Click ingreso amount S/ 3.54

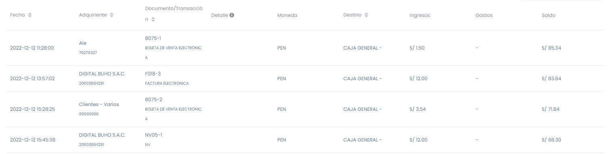click(417, 109)
